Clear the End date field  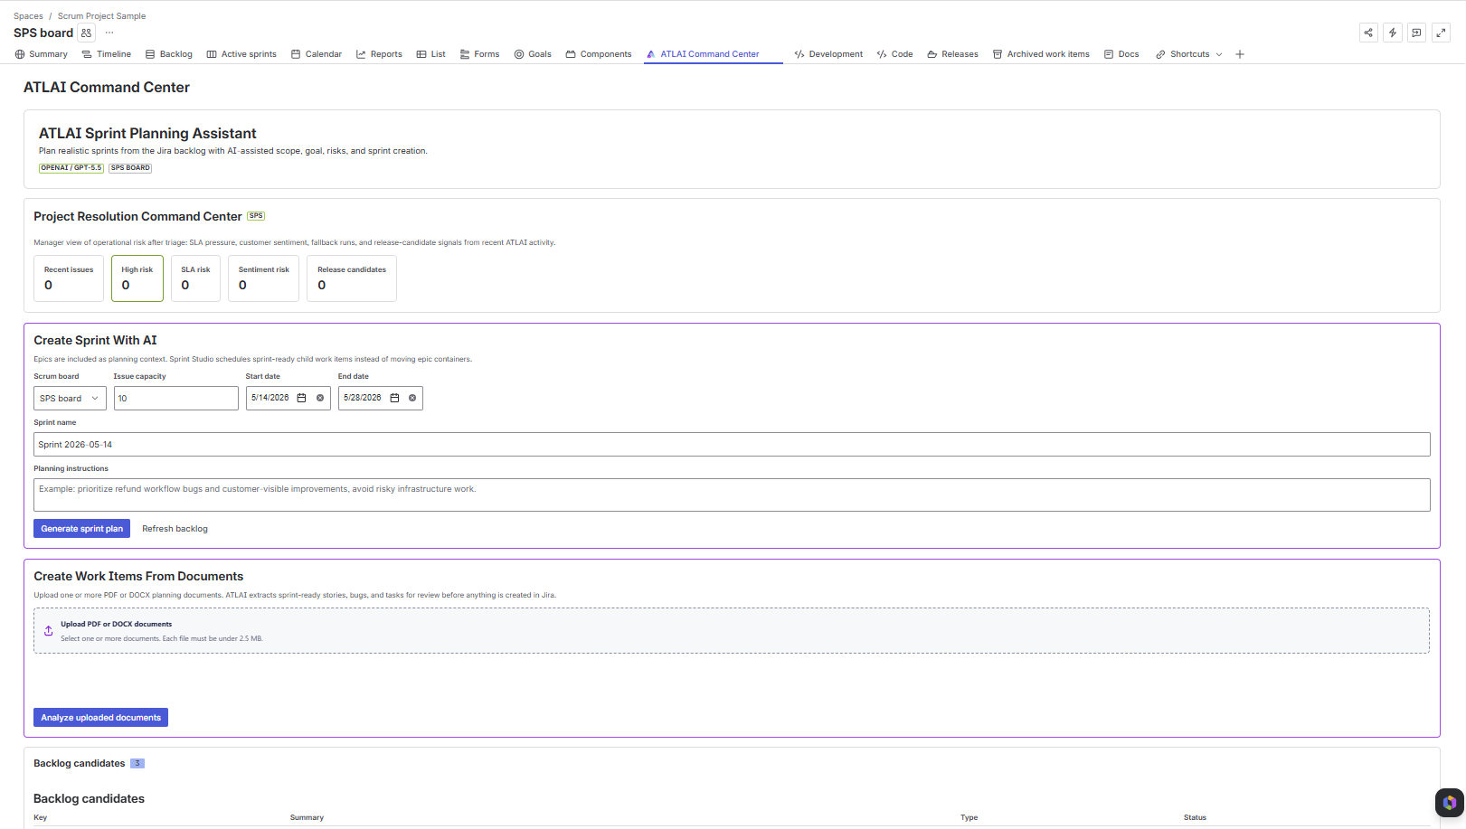pos(412,398)
